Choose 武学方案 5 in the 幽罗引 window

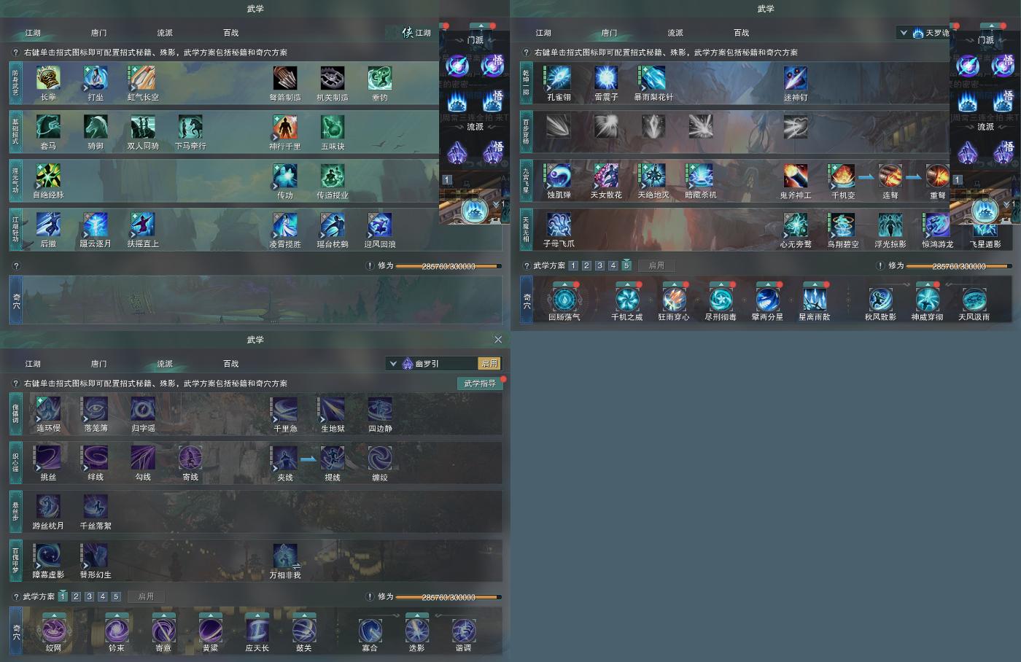(115, 597)
